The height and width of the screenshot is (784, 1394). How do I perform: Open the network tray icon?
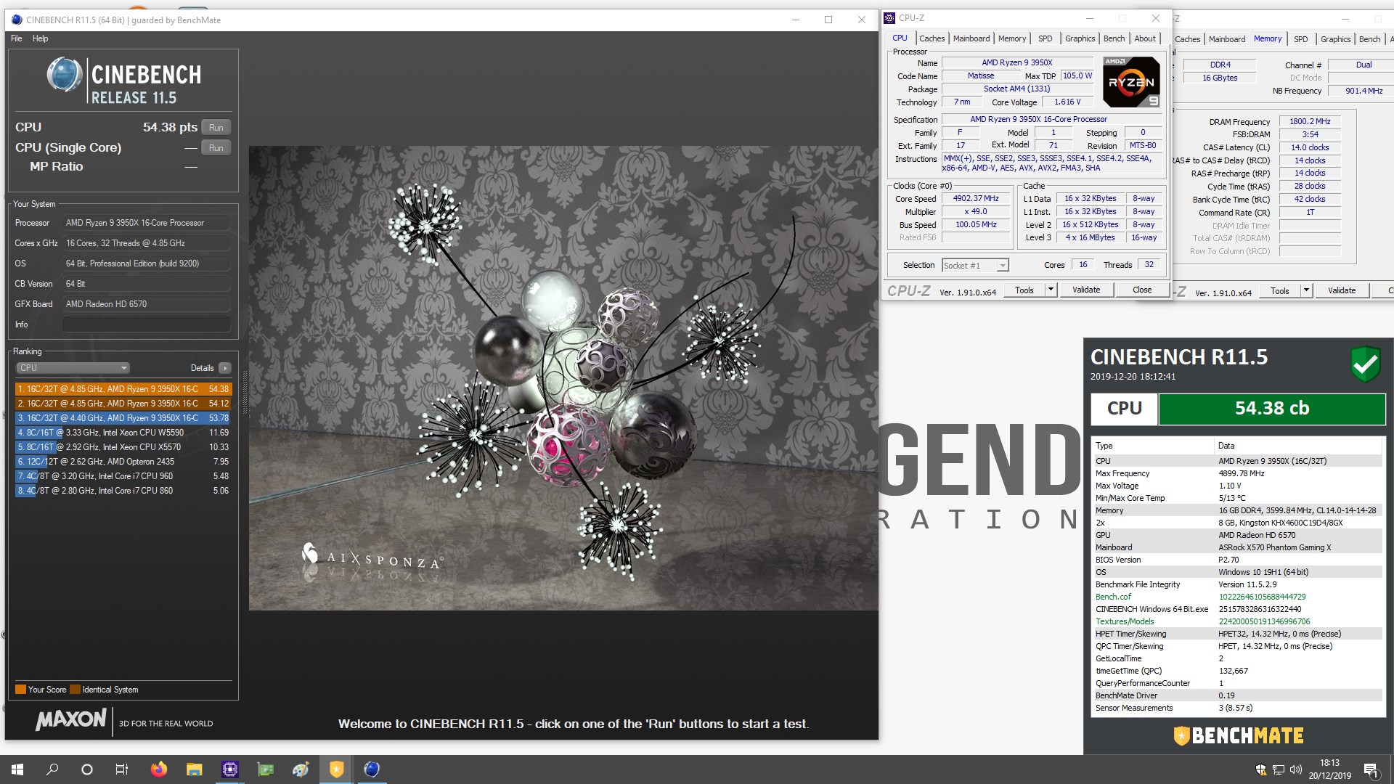click(x=1279, y=769)
